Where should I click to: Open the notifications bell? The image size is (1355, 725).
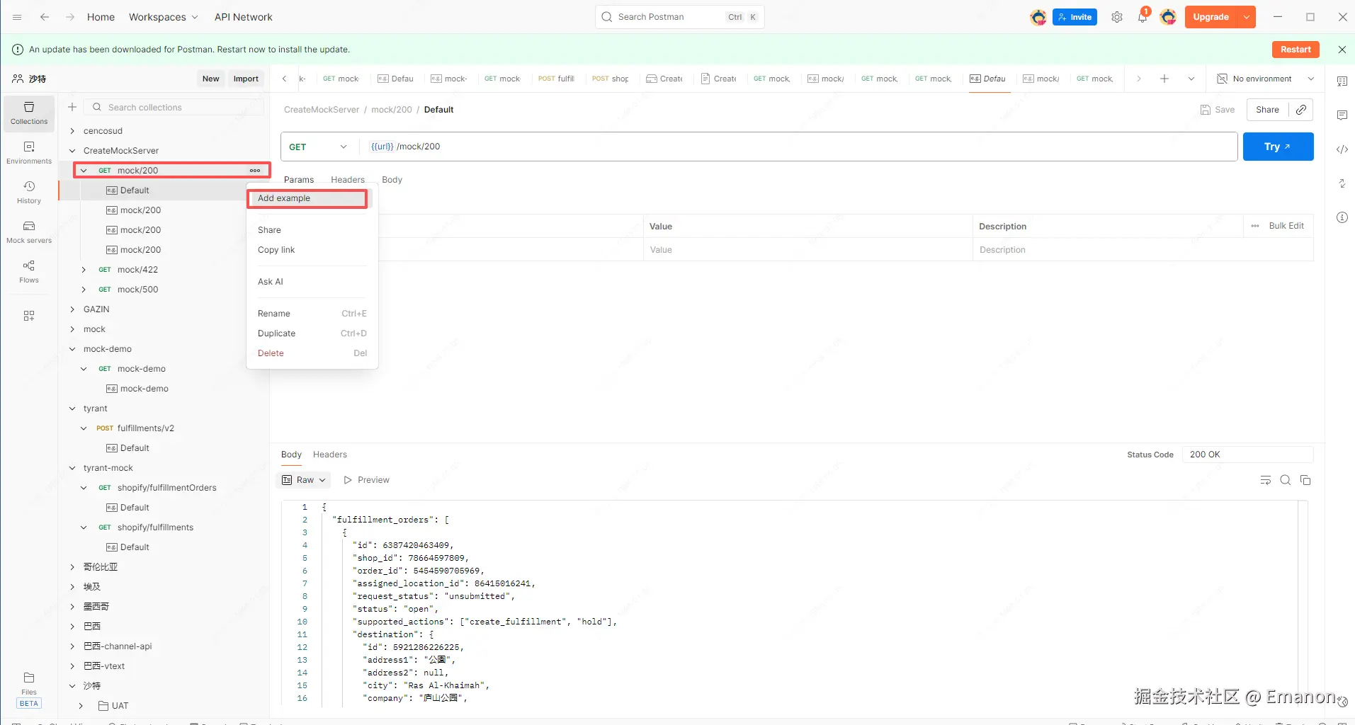click(1143, 17)
